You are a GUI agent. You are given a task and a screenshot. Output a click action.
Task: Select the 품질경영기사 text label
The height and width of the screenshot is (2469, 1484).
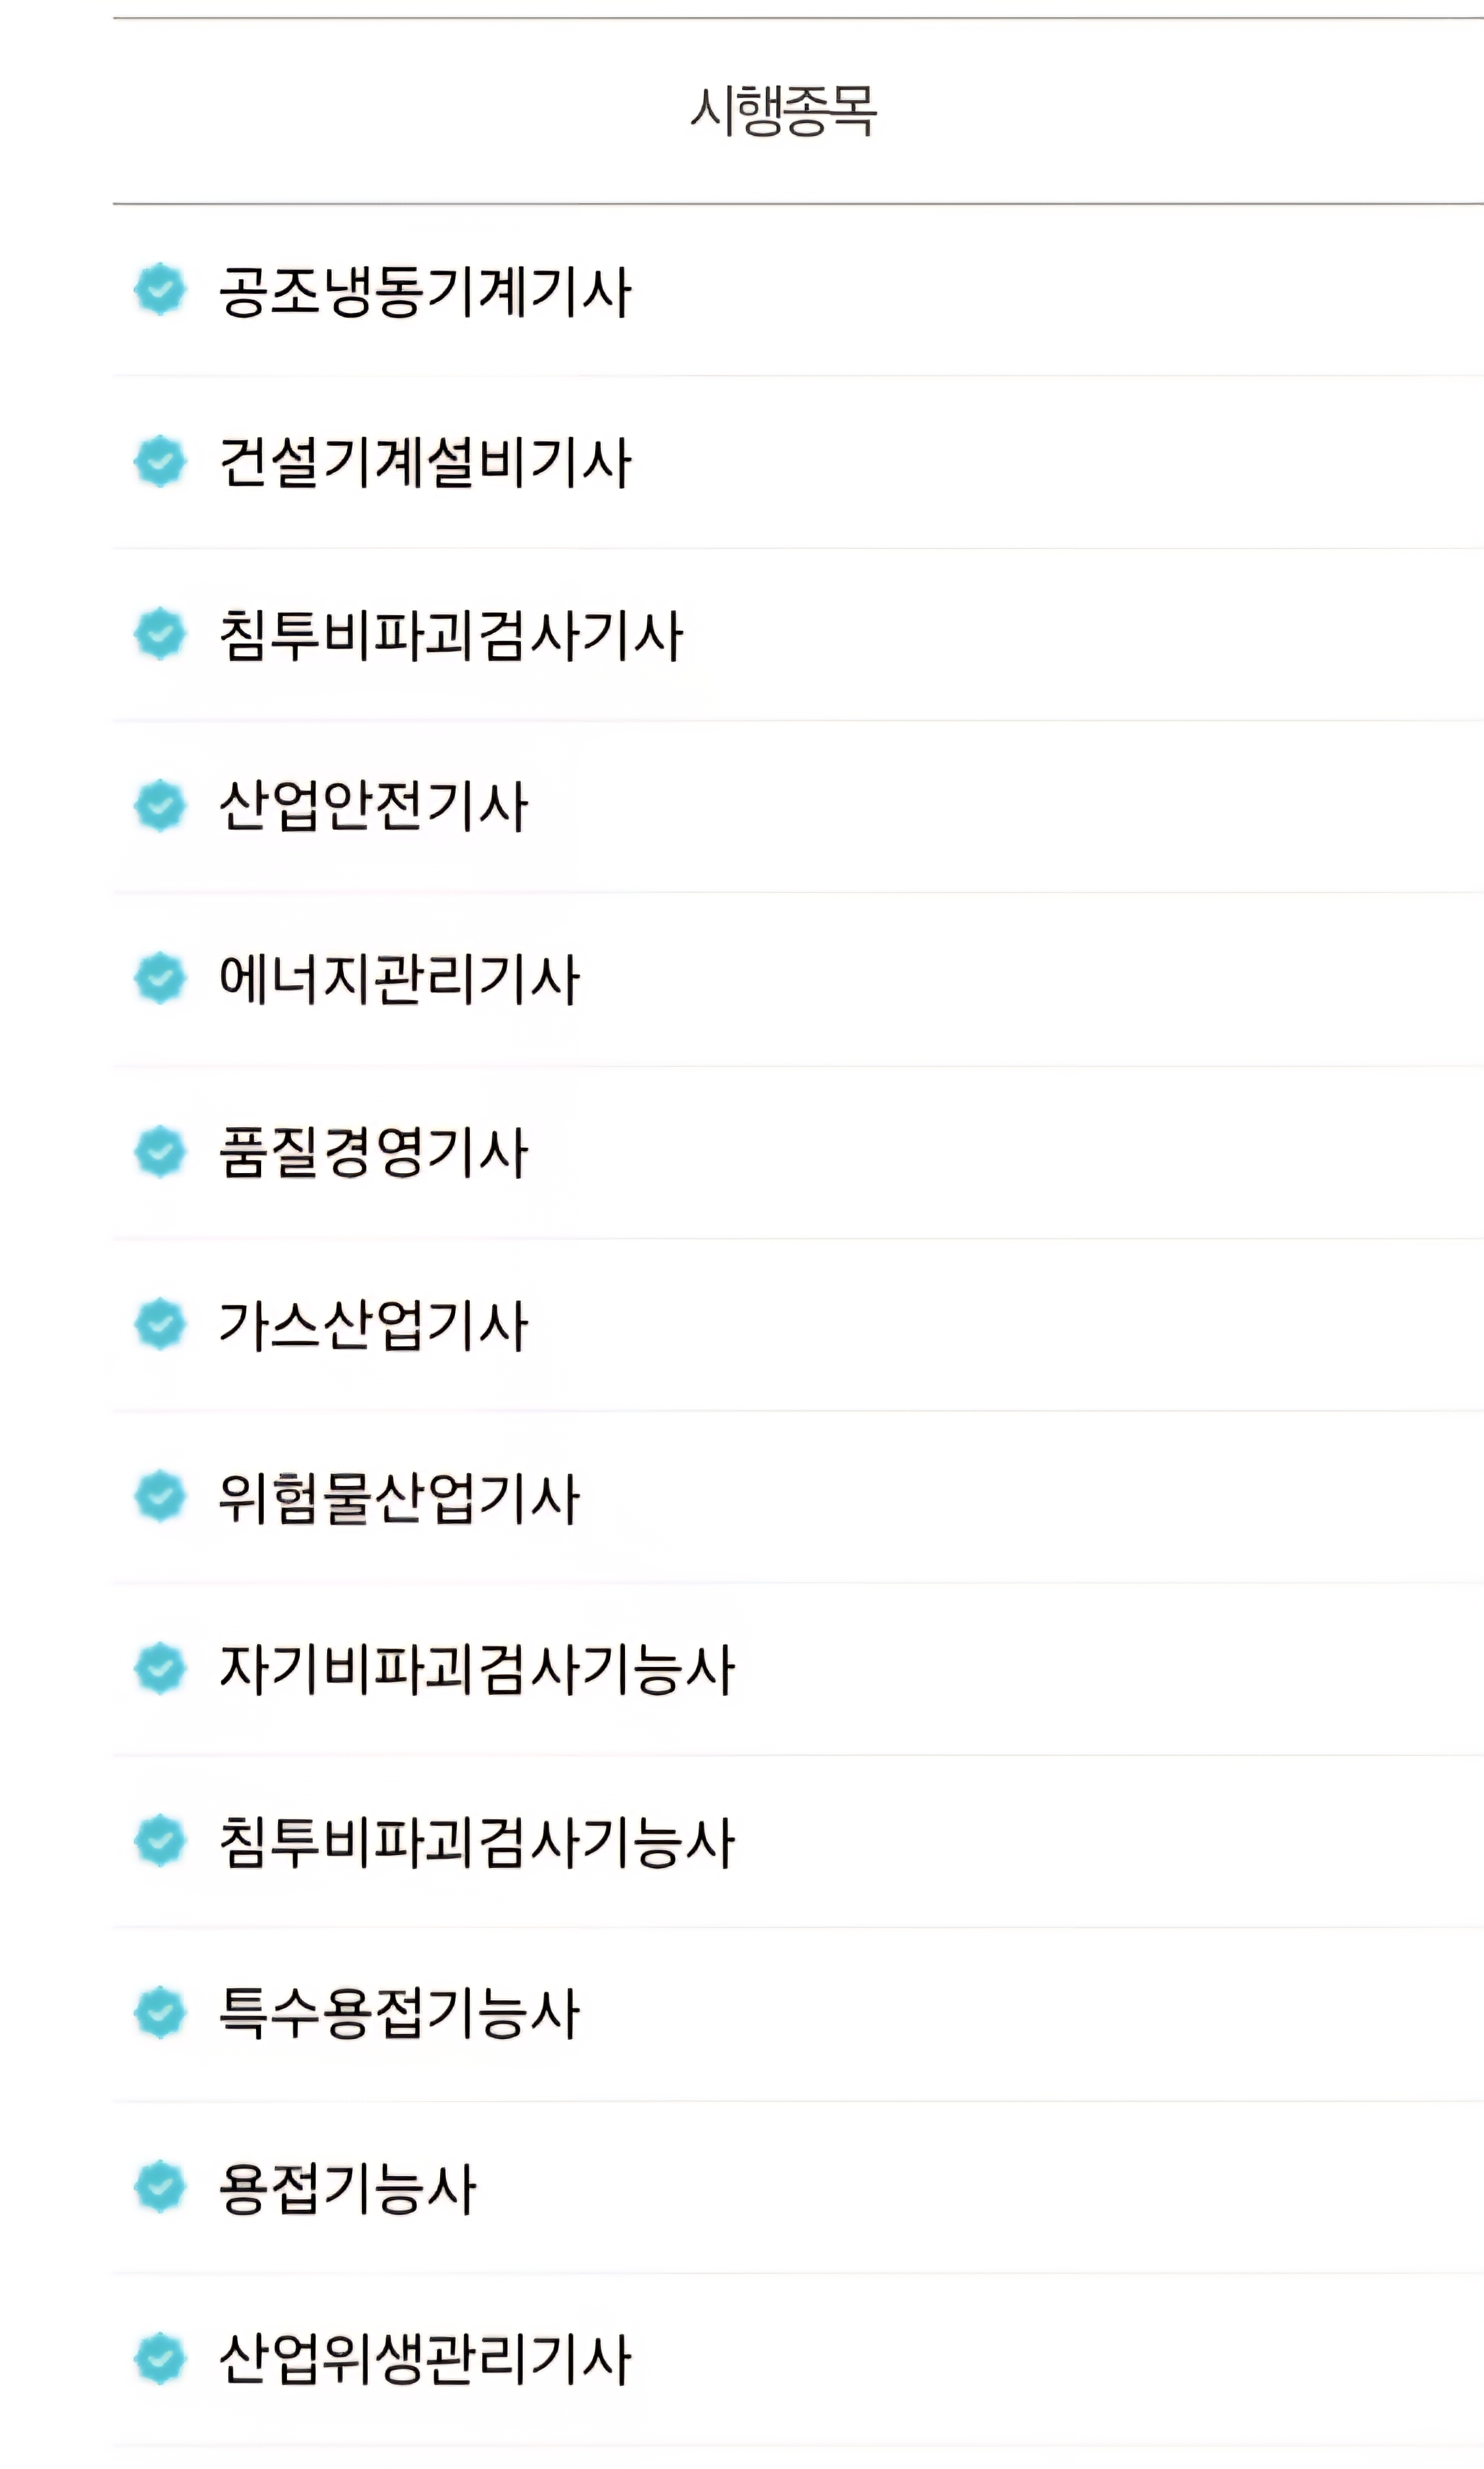click(x=373, y=1152)
